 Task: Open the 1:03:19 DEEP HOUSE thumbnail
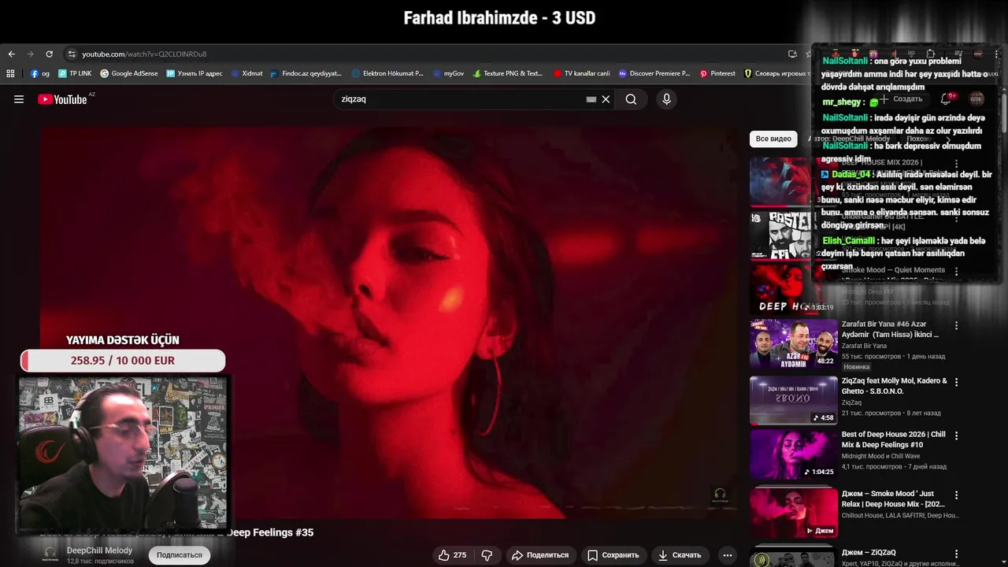tap(794, 289)
